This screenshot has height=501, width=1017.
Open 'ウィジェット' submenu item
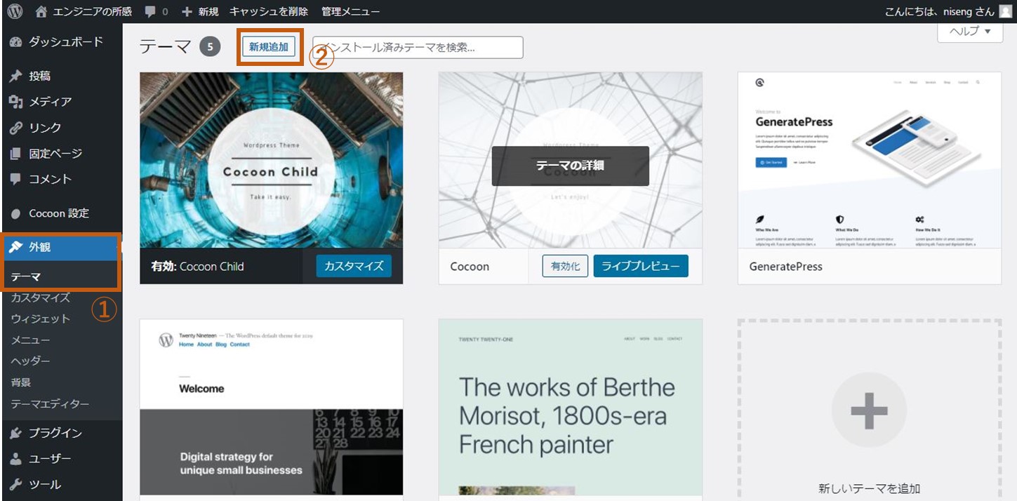41,319
